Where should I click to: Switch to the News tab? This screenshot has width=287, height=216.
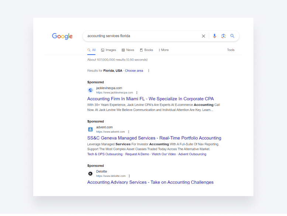128,50
